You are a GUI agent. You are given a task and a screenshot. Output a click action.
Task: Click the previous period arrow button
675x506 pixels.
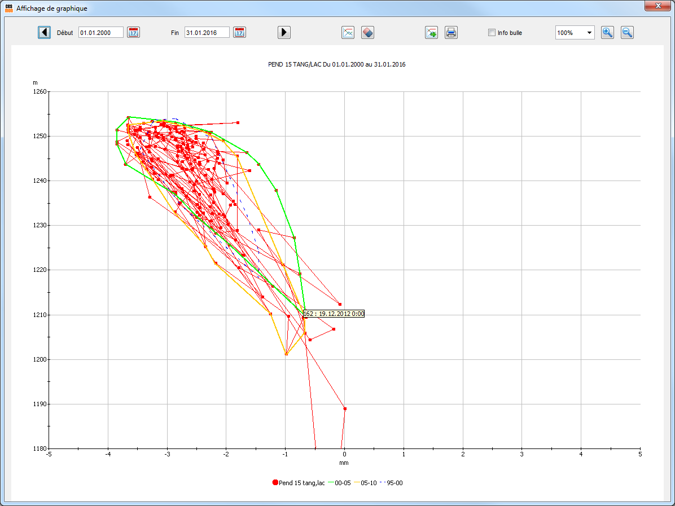pos(44,33)
